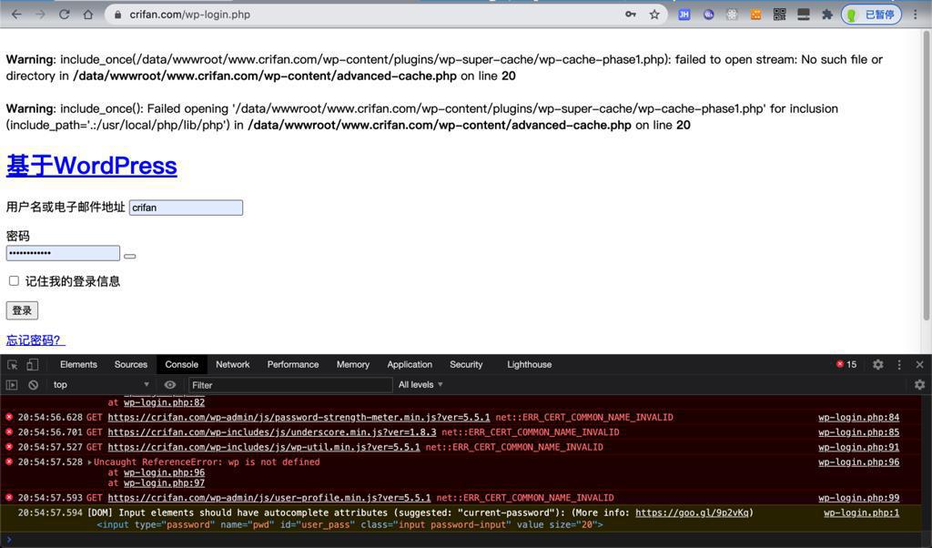Open stack frame link wp-login.php:82
This screenshot has width=932, height=548.
164,402
